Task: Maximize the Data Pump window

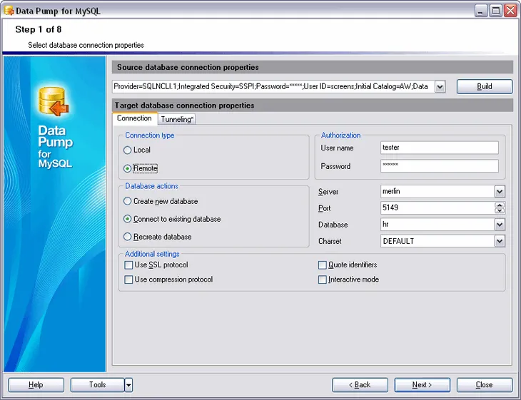Action: click(496, 11)
